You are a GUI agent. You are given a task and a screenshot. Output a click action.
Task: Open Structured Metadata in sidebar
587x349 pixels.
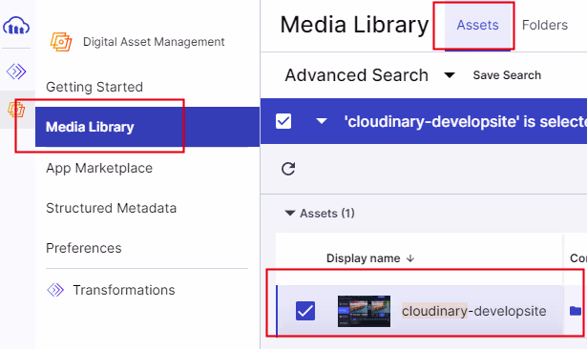tap(111, 208)
